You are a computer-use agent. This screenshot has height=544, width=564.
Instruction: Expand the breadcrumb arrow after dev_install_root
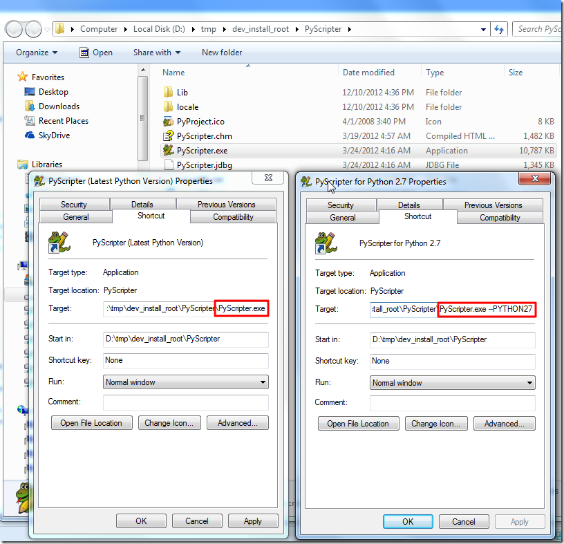click(x=297, y=29)
